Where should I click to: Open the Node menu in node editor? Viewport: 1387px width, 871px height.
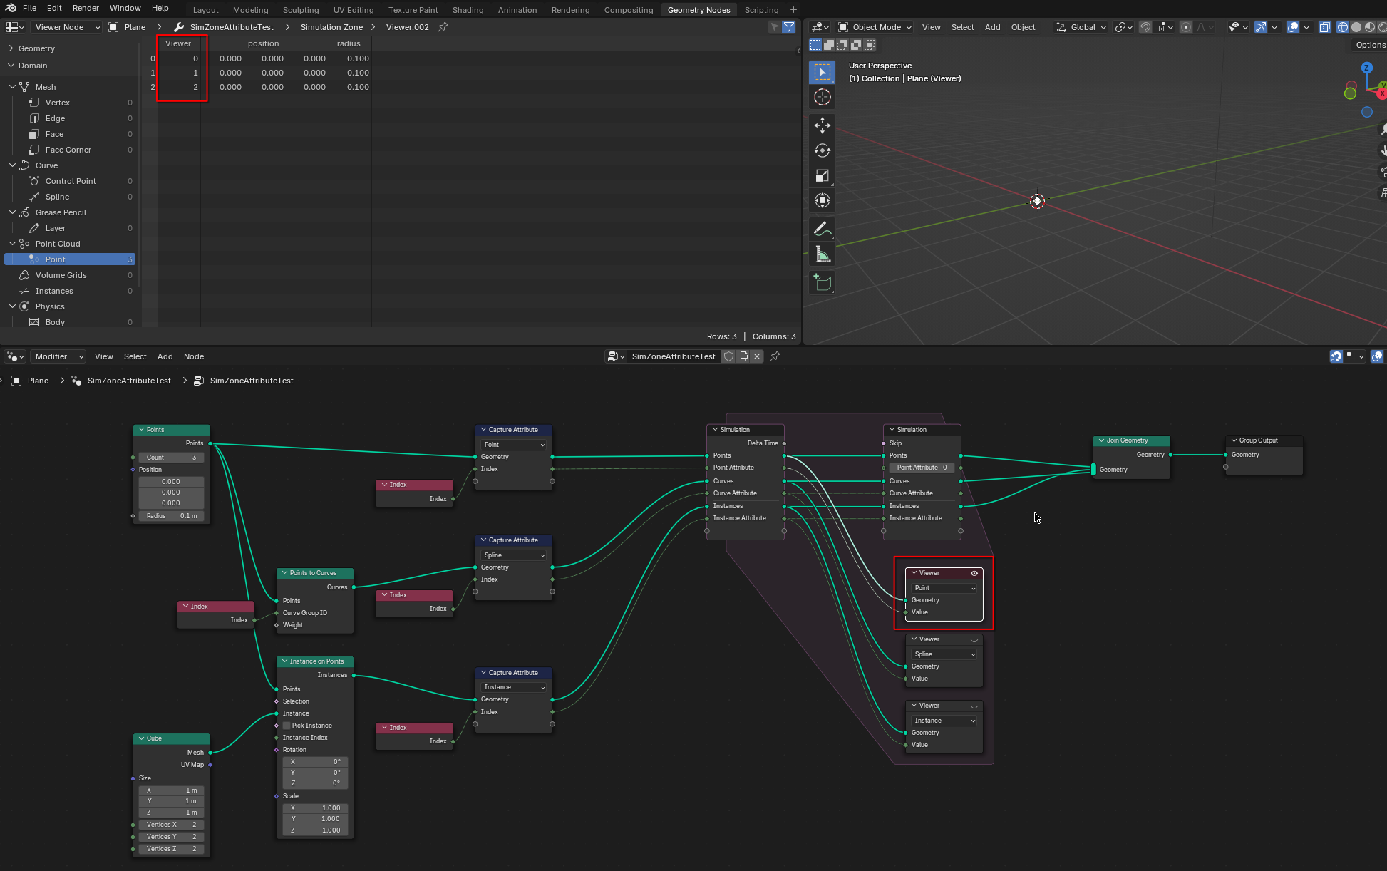[x=194, y=356]
